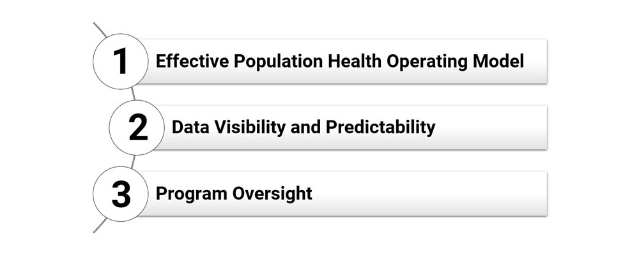Click the word "Model" in the title
Screen dimensions: 639x255
[x=498, y=61]
